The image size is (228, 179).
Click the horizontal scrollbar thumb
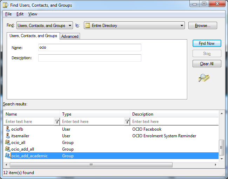[91, 165]
